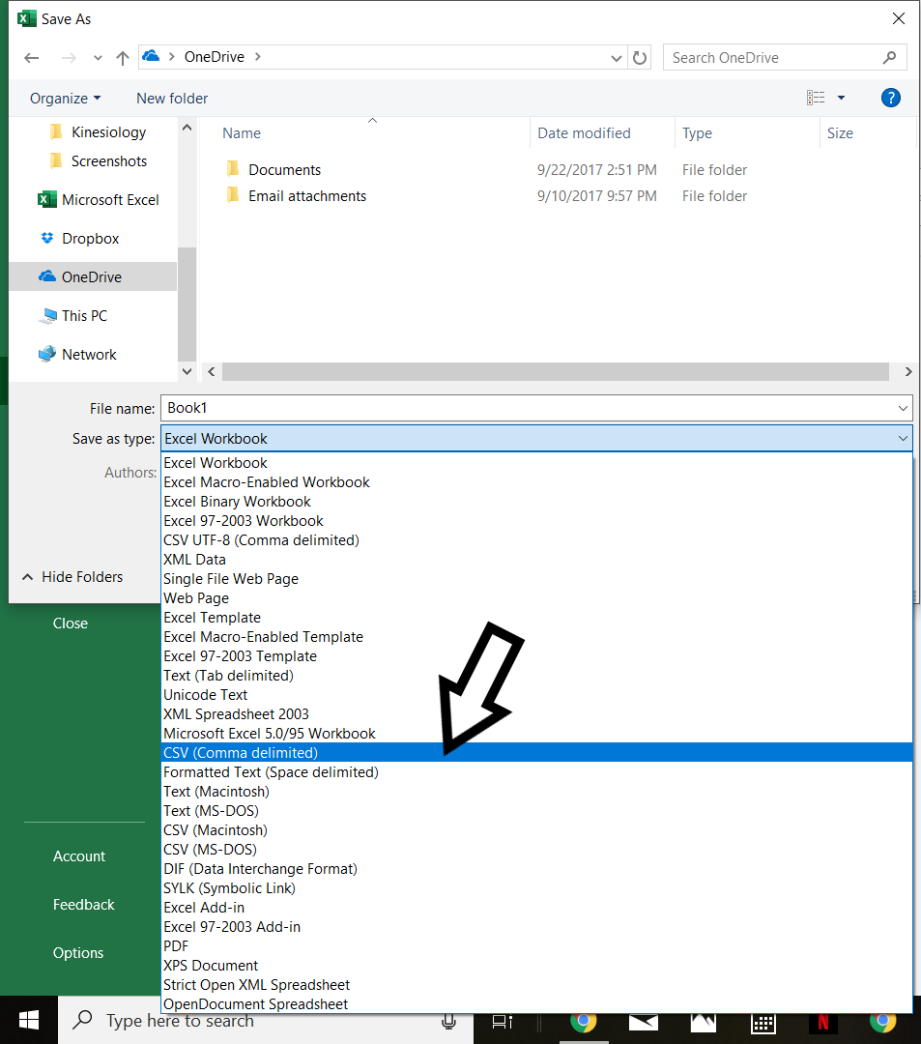Click Close in Excel backstage menu

pos(71,623)
